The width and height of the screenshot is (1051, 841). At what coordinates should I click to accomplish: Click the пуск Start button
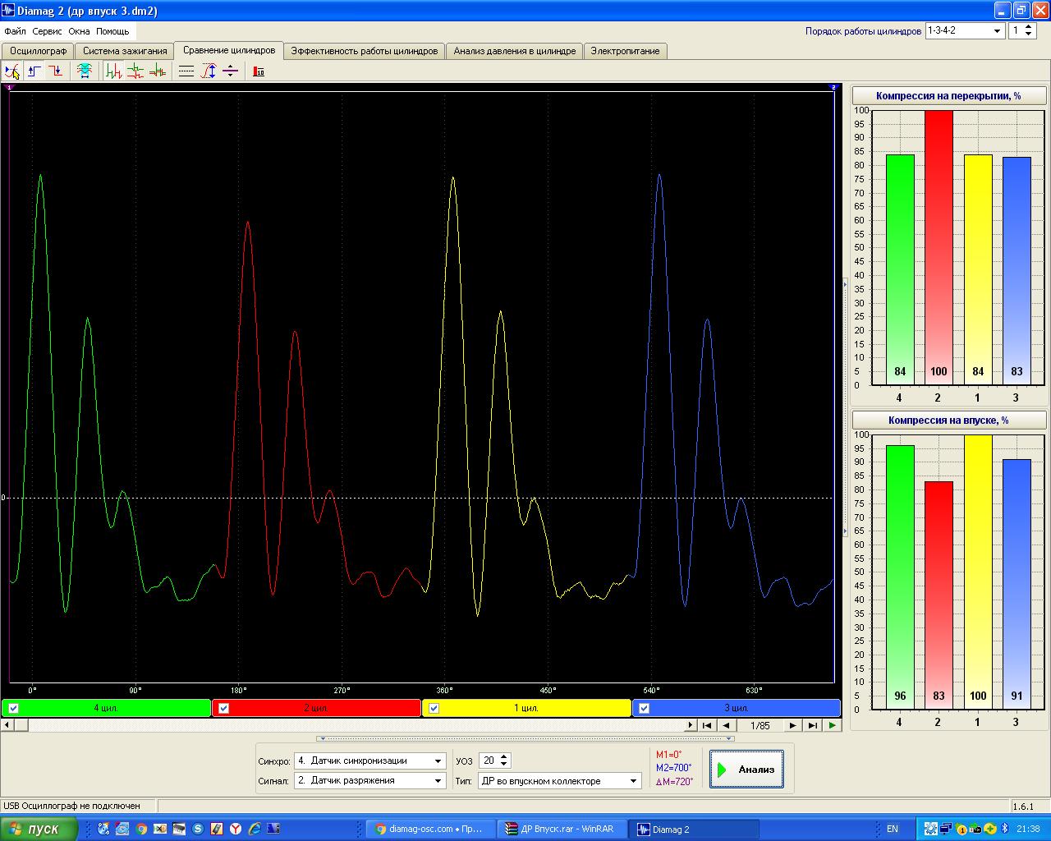click(39, 829)
